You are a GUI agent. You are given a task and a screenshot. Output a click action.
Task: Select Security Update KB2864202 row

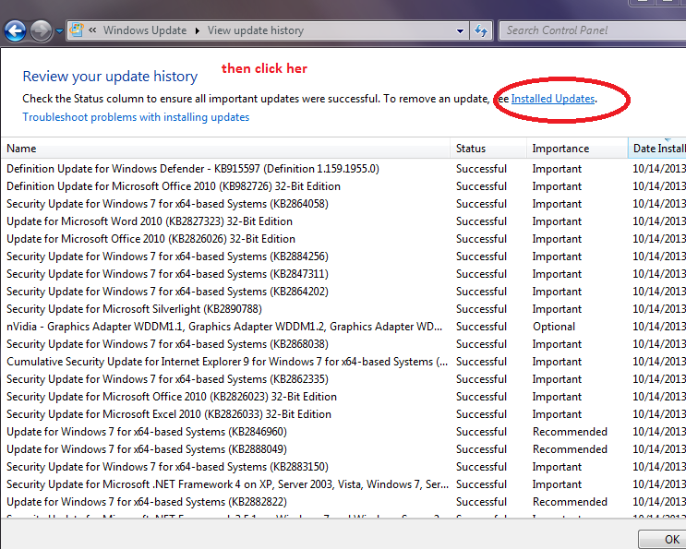(343, 292)
